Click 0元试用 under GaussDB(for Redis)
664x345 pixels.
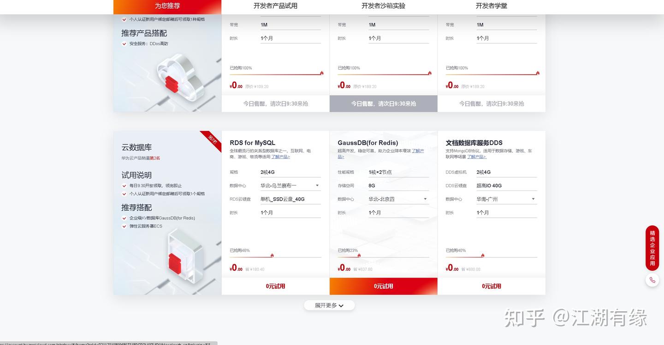click(x=383, y=286)
